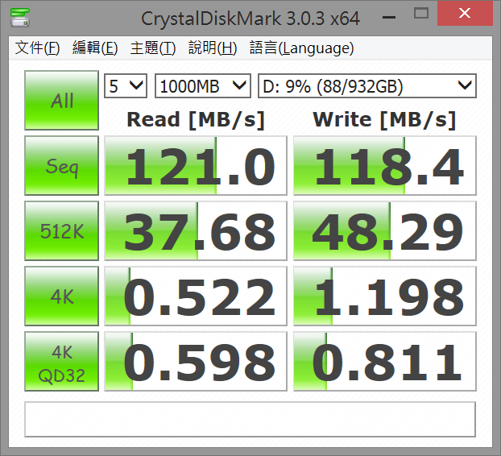Viewport: 501px width, 456px height.
Task: Close the CrystalDiskMark window
Action: pos(465,14)
